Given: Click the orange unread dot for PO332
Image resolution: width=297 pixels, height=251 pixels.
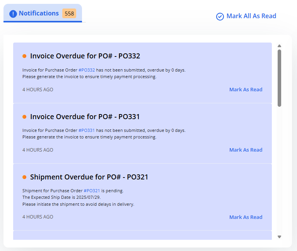Looking at the screenshot, I should tap(24, 56).
